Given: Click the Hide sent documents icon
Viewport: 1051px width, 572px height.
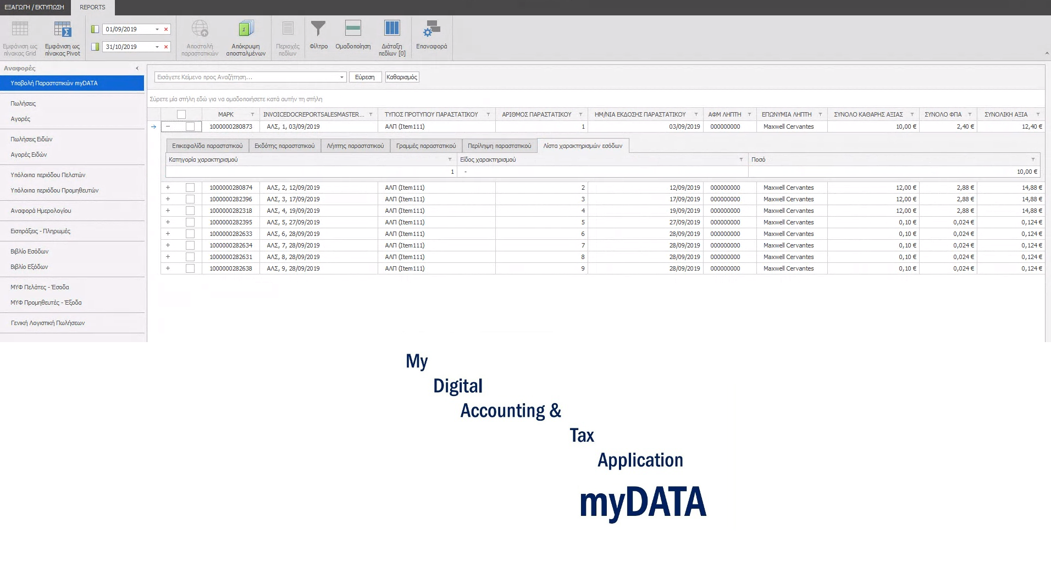Looking at the screenshot, I should (x=246, y=30).
